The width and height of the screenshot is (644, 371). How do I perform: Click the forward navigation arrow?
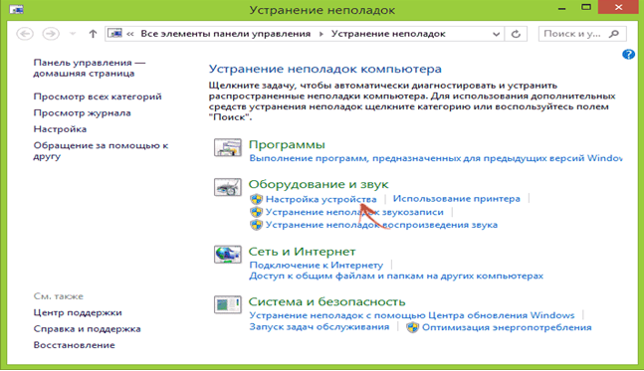[51, 34]
